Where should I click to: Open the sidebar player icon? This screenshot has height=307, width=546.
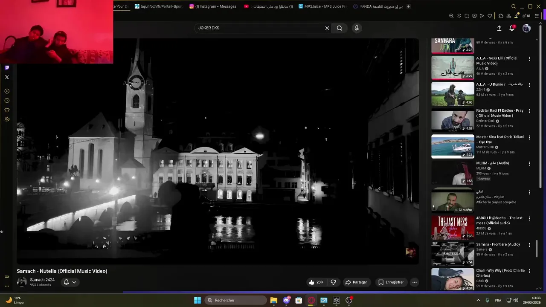click(7, 91)
